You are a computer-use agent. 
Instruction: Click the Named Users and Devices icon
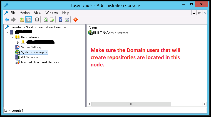pyautogui.click(x=17, y=62)
